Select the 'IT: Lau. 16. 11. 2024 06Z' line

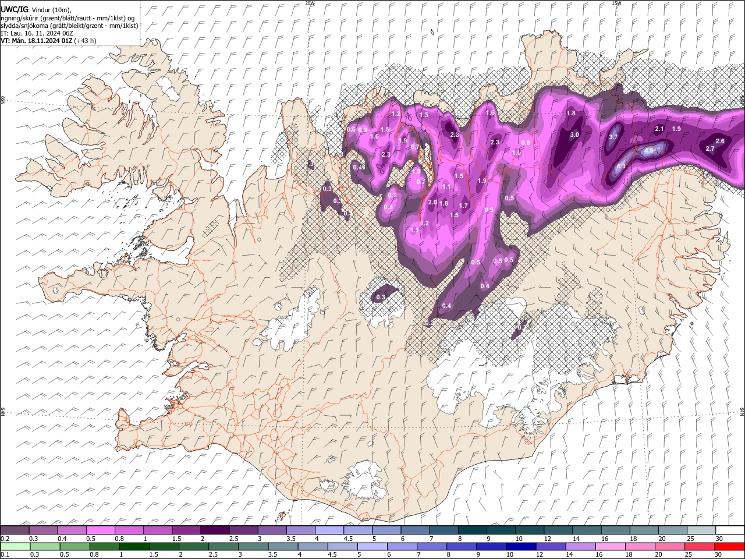coord(37,33)
